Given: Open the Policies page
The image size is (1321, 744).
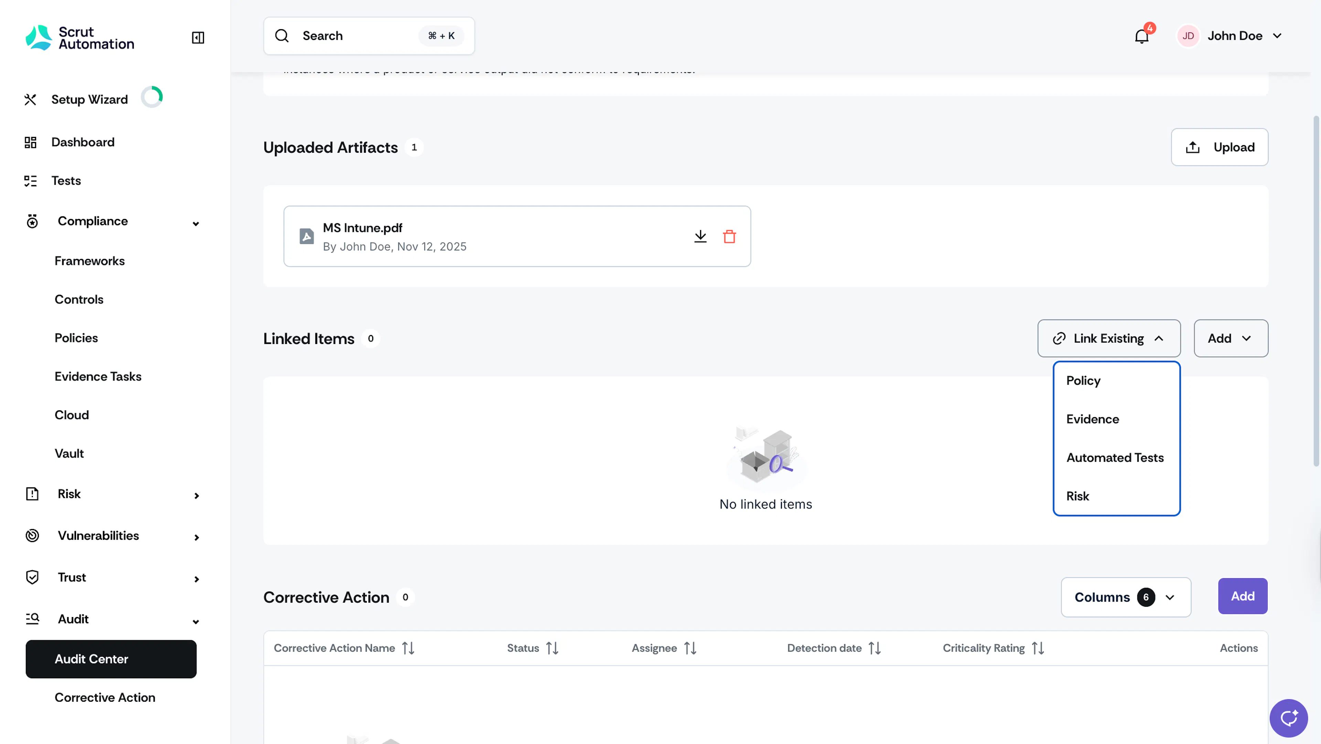Looking at the screenshot, I should [x=76, y=338].
